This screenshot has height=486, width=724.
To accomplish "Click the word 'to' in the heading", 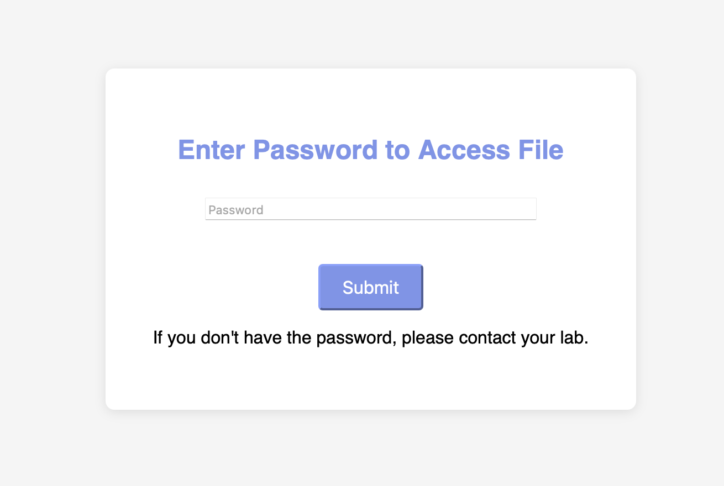I will pos(398,150).
